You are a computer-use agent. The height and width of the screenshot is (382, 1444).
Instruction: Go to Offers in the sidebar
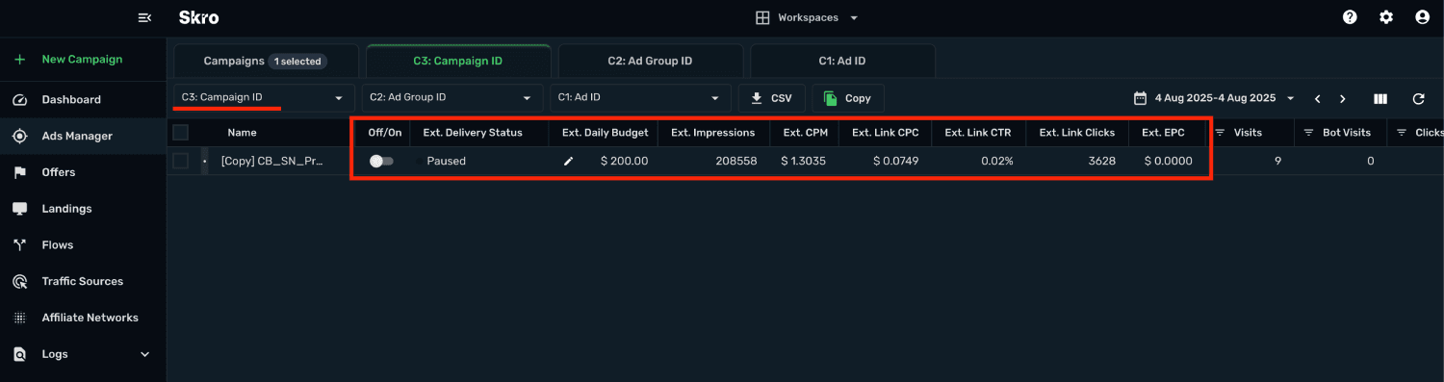pyautogui.click(x=83, y=172)
